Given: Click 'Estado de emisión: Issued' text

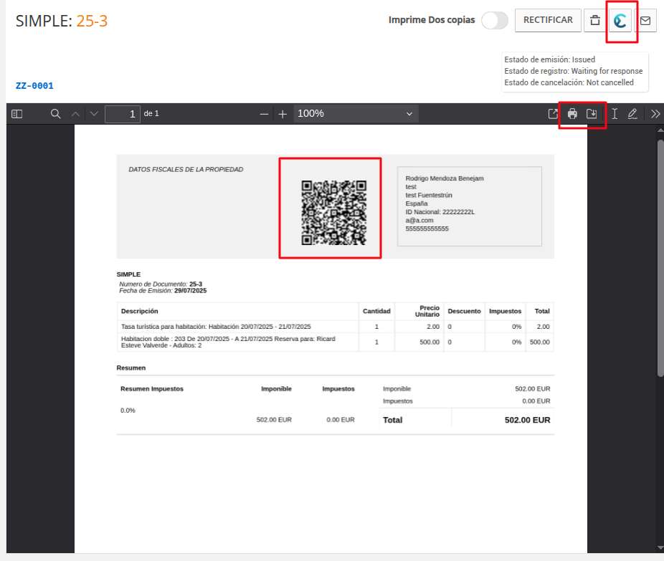Looking at the screenshot, I should 550,59.
